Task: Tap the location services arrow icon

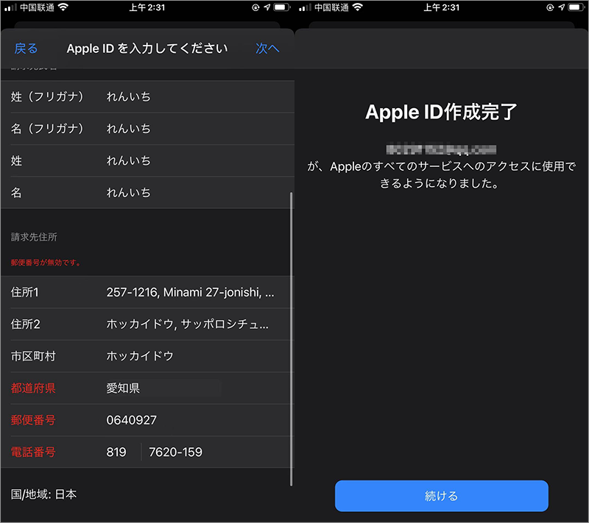Action: coord(266,9)
